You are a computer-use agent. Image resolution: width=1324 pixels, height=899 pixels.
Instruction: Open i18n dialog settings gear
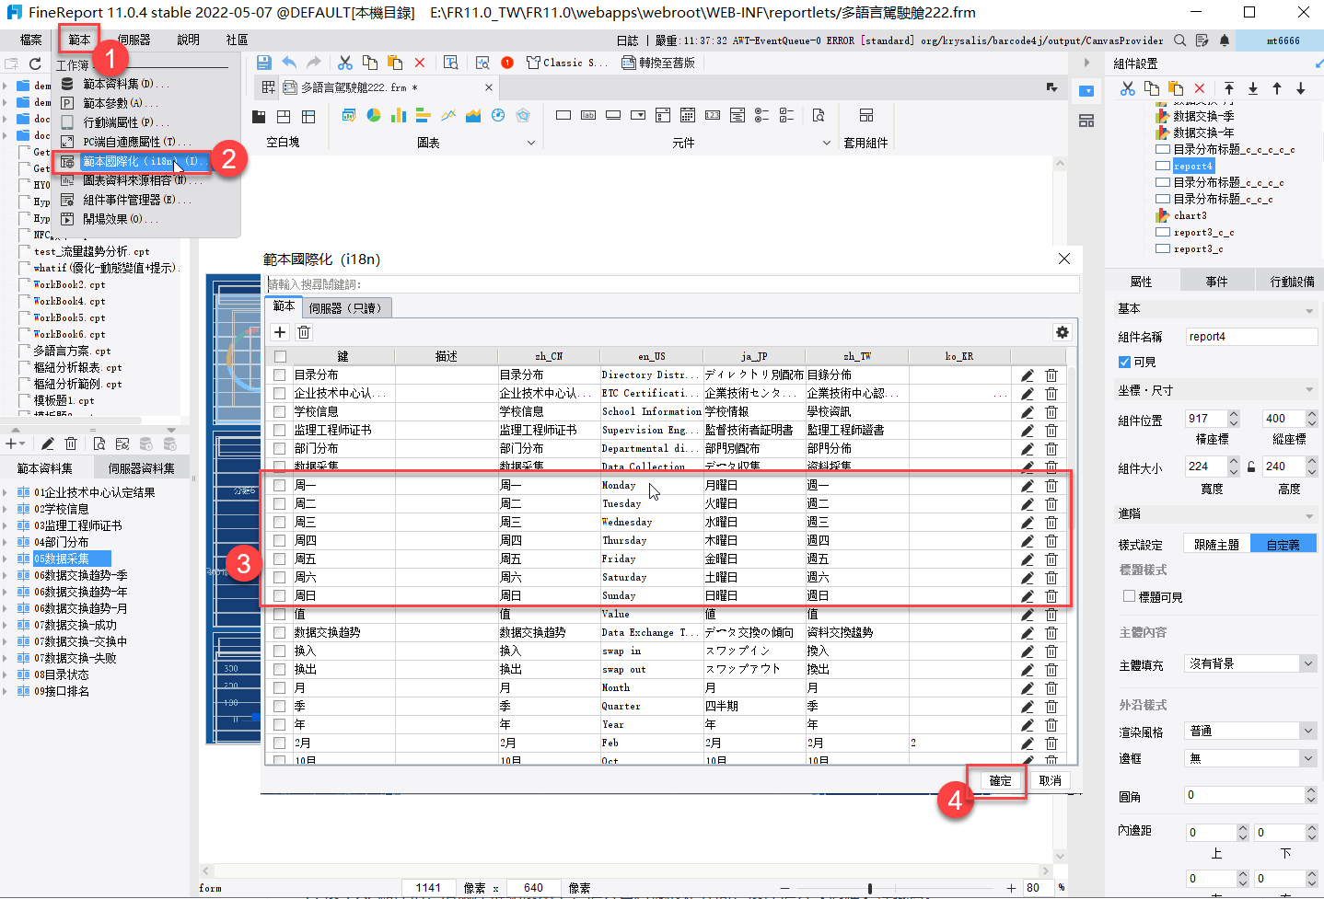click(x=1063, y=332)
